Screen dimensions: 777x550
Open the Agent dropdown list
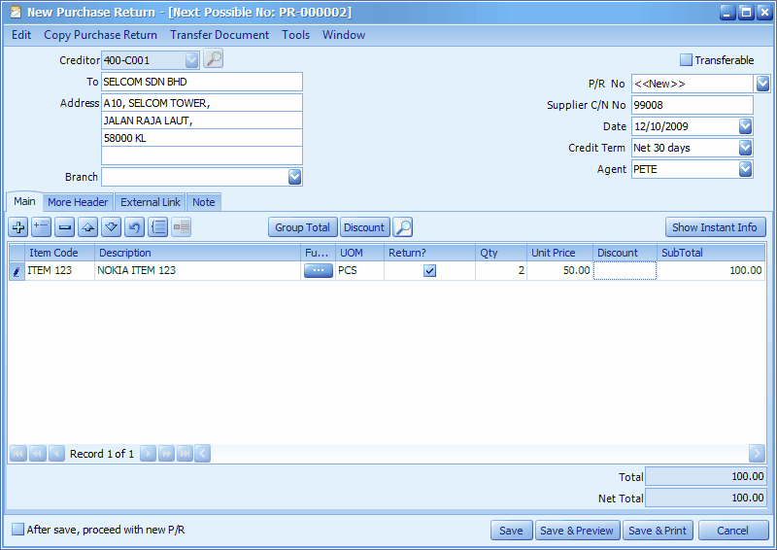pyautogui.click(x=745, y=169)
